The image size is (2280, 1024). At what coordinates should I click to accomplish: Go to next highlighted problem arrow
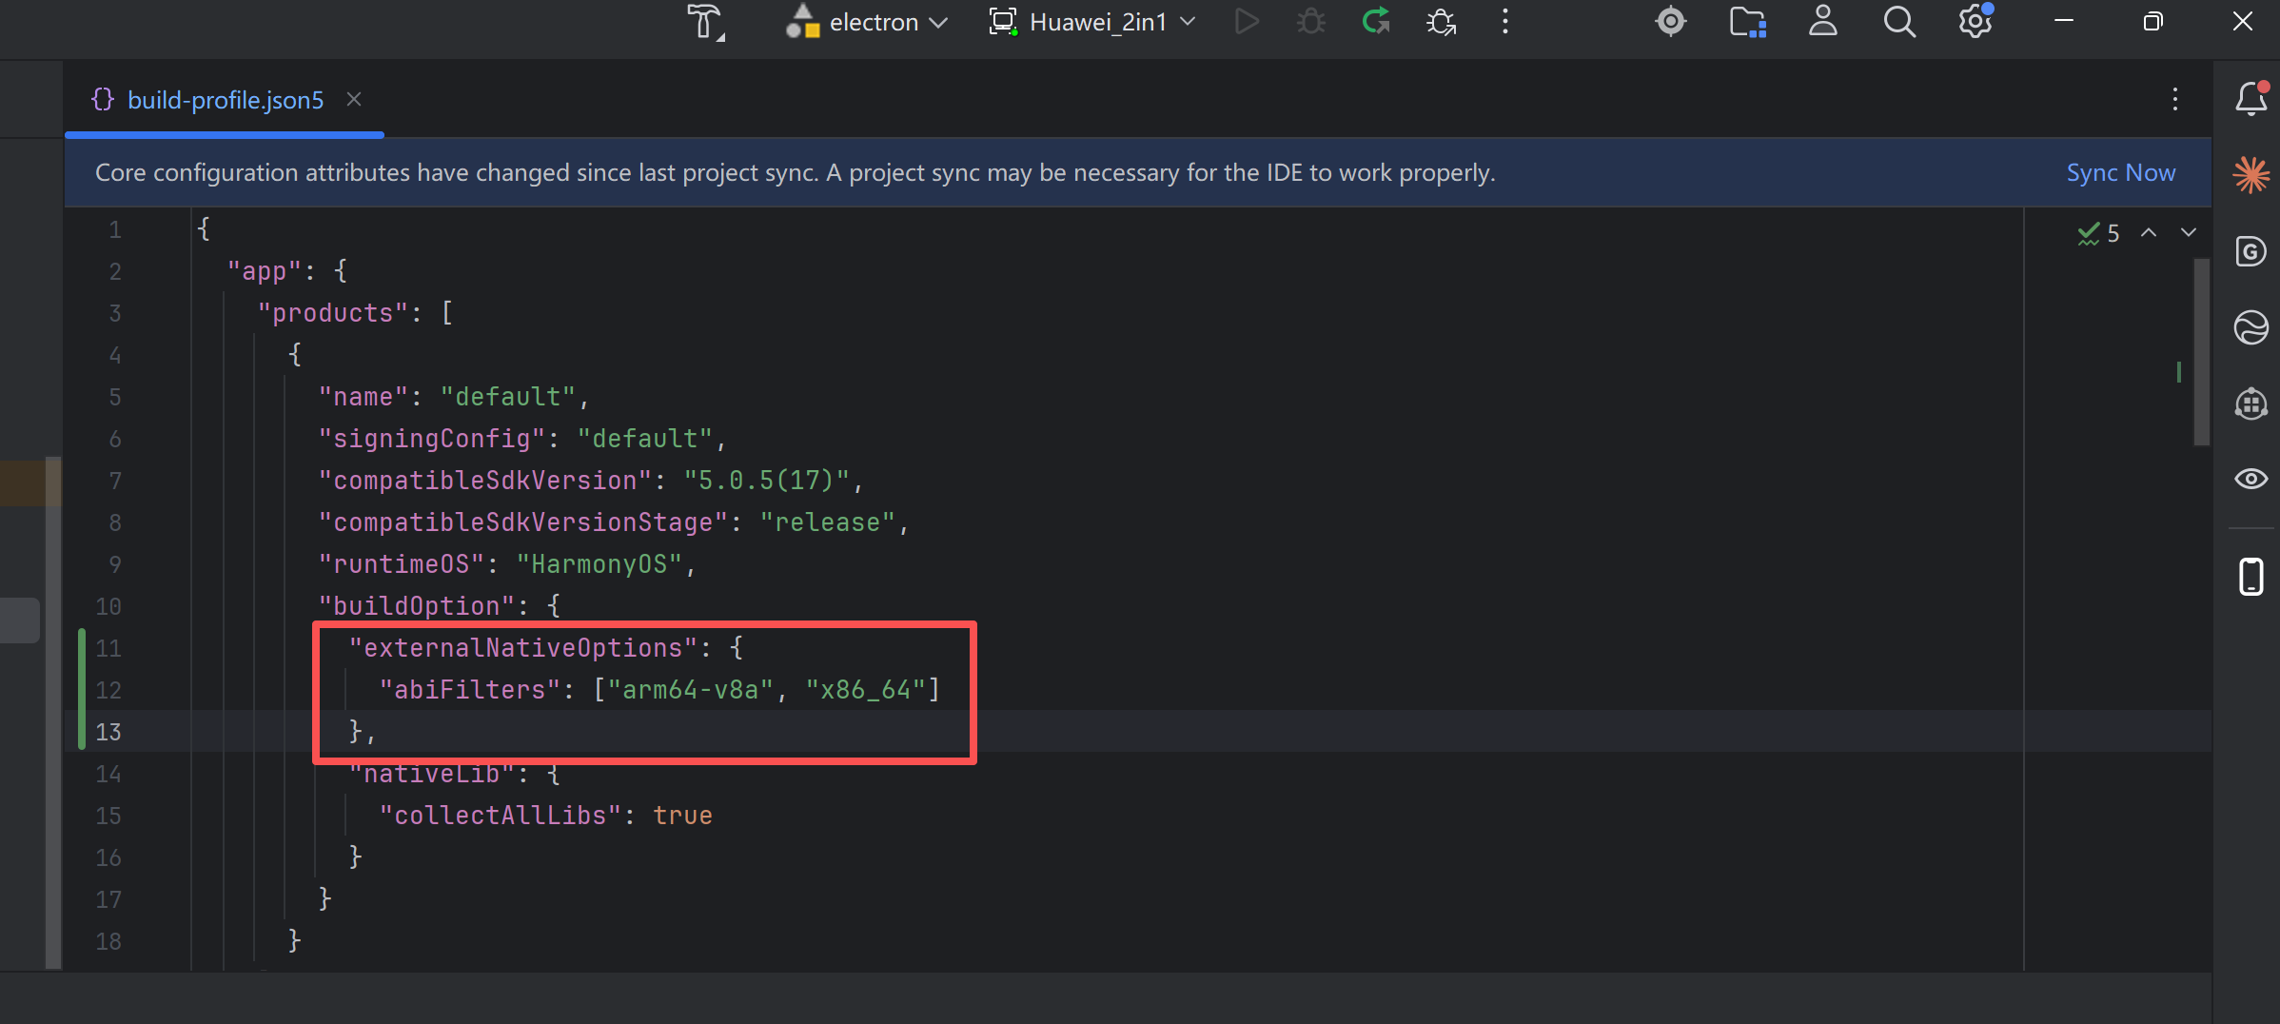2189,232
